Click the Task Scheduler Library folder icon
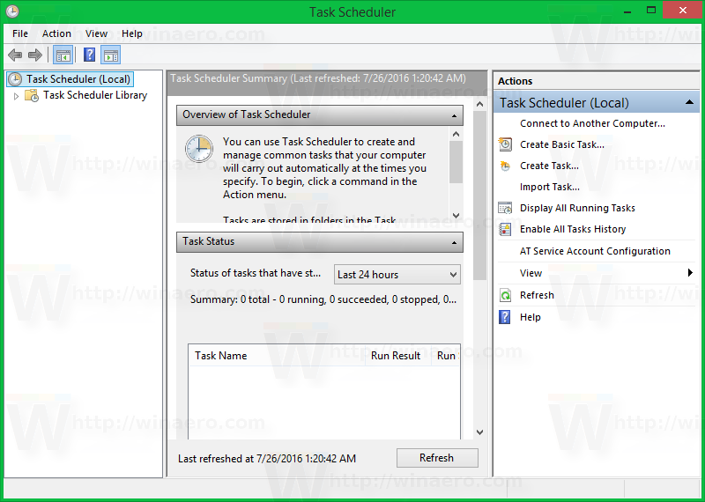705x502 pixels. coord(32,95)
